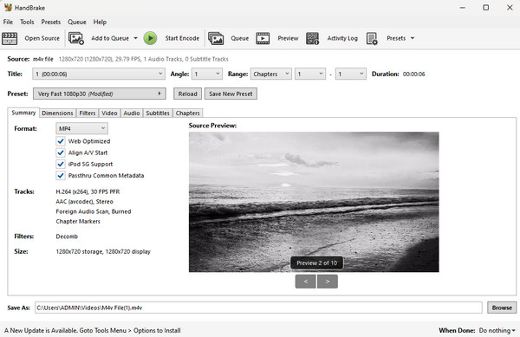Switch to the Chapters tab

point(188,113)
